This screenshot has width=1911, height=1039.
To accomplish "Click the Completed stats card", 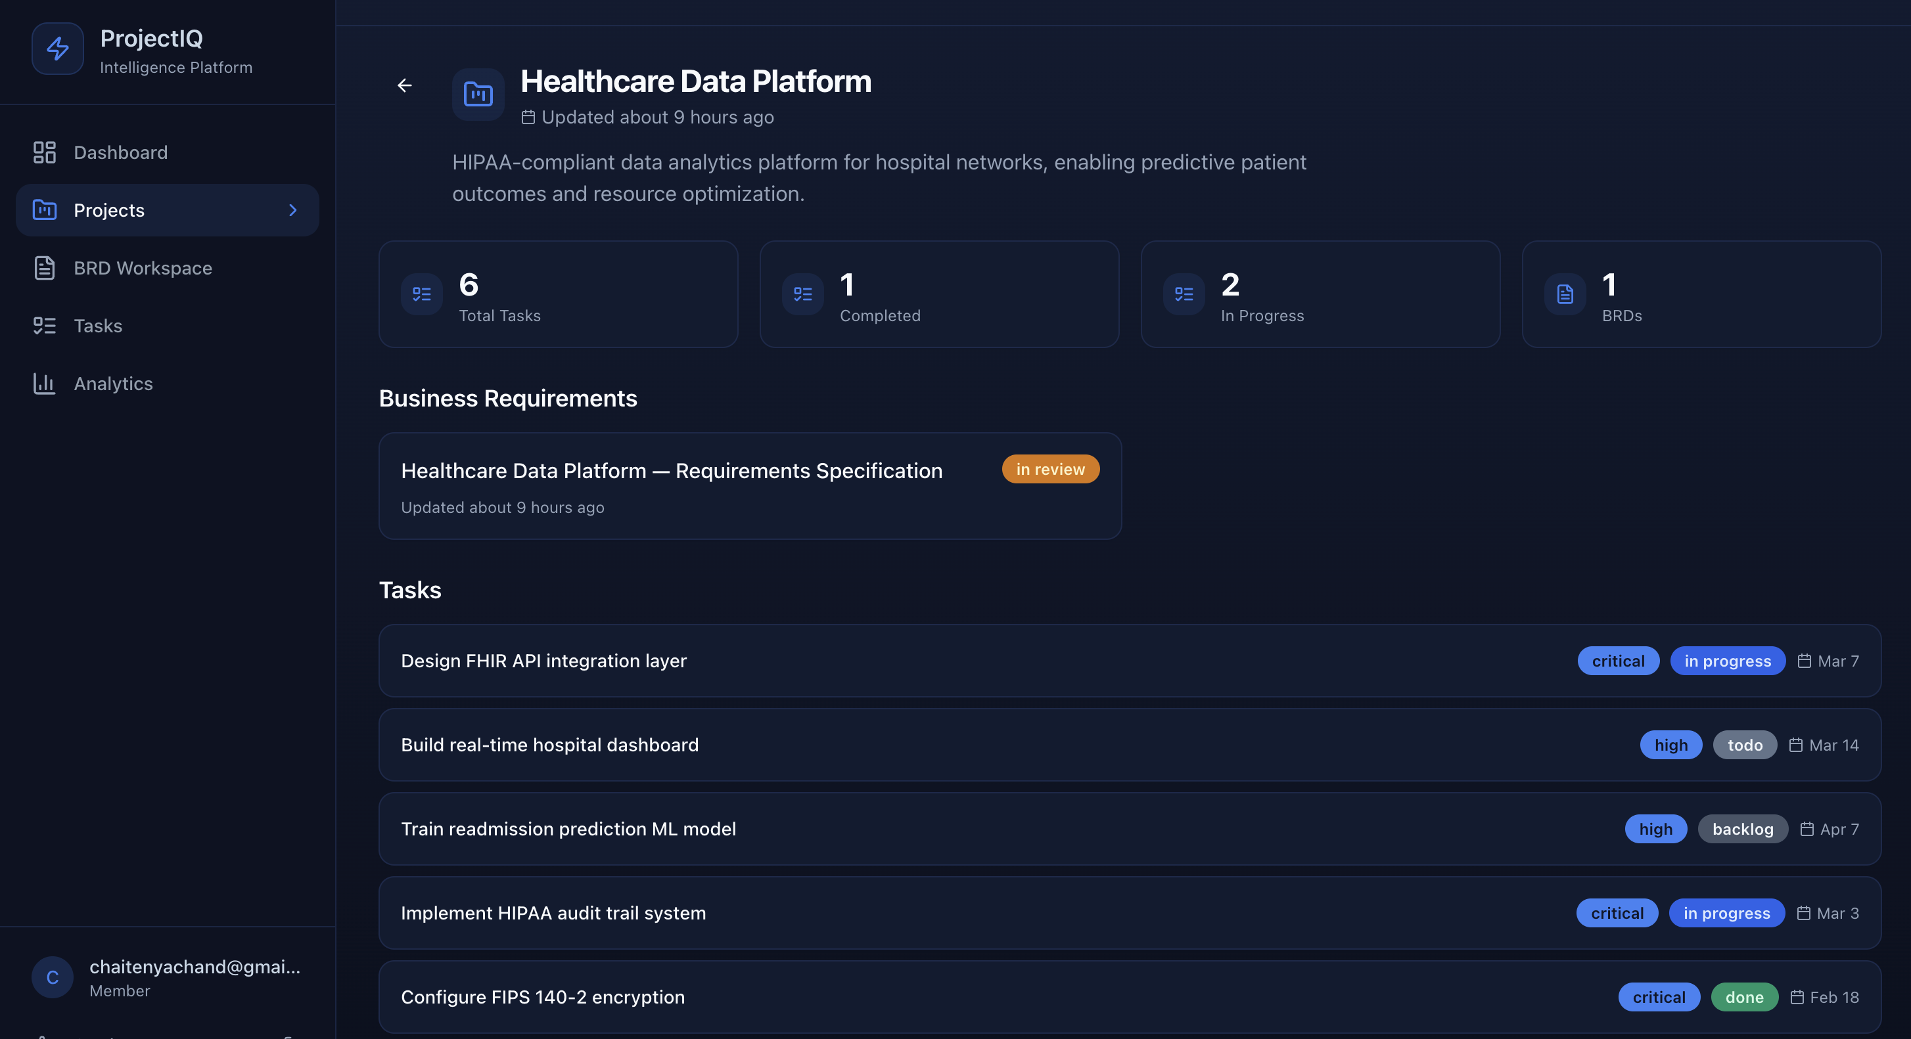I will click(x=939, y=294).
